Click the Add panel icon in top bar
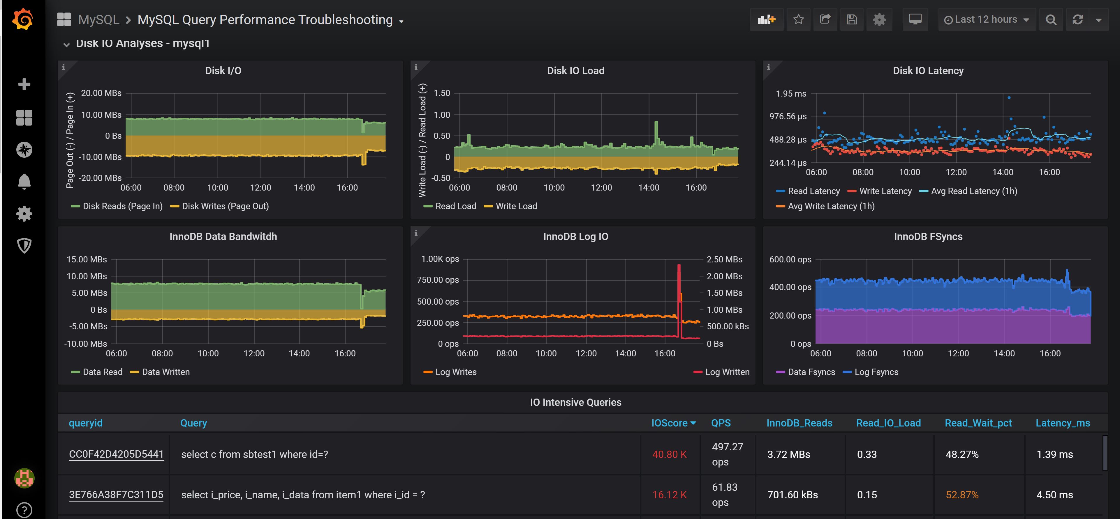The width and height of the screenshot is (1120, 519). [766, 19]
